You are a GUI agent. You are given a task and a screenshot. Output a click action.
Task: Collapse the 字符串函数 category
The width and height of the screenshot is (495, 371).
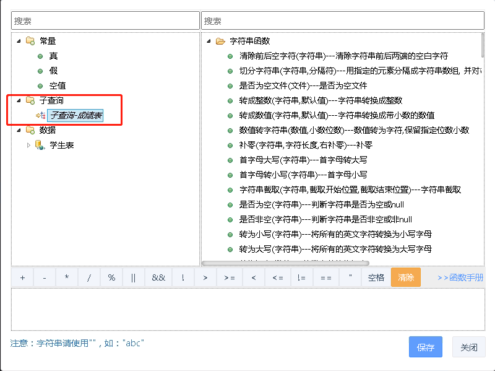click(x=209, y=41)
